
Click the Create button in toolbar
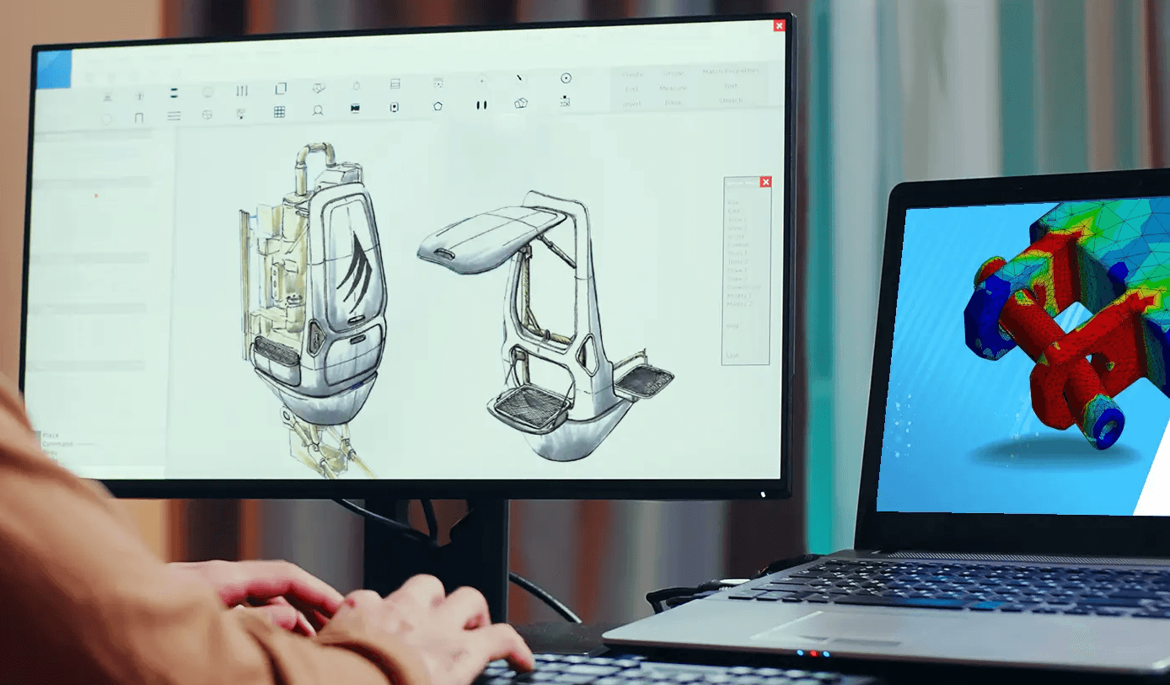[632, 74]
